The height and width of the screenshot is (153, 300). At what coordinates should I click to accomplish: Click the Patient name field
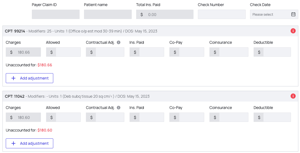pyautogui.click(x=108, y=14)
